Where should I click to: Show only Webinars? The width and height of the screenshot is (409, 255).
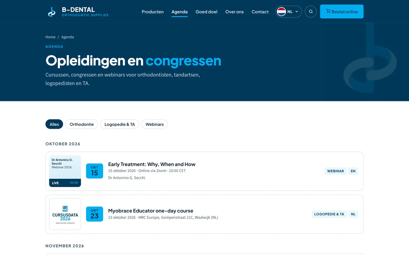coord(155,124)
